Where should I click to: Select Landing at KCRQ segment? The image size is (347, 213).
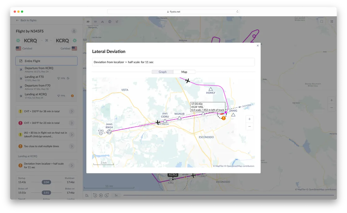(x=46, y=96)
